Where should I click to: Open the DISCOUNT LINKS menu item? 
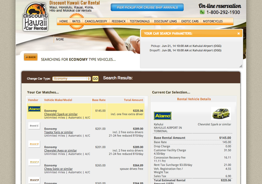(165, 21)
